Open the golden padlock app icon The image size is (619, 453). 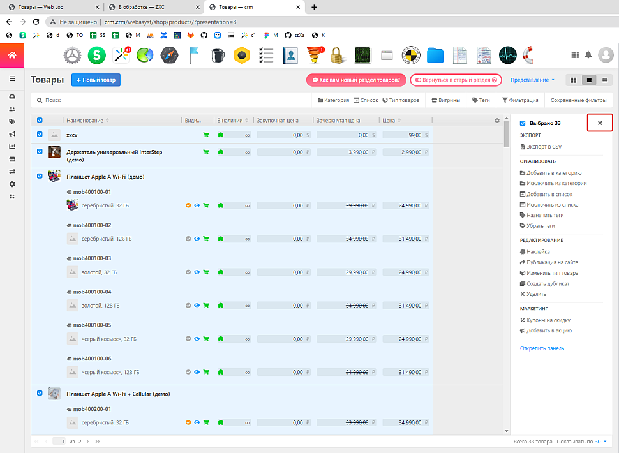point(338,56)
